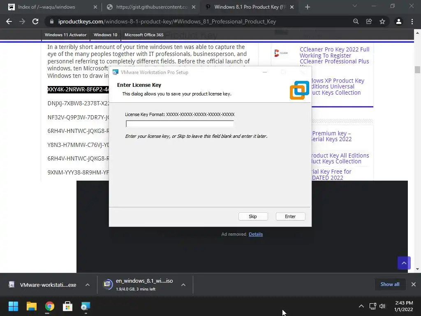Close the downloads bar
The image size is (421, 316).
click(x=414, y=284)
